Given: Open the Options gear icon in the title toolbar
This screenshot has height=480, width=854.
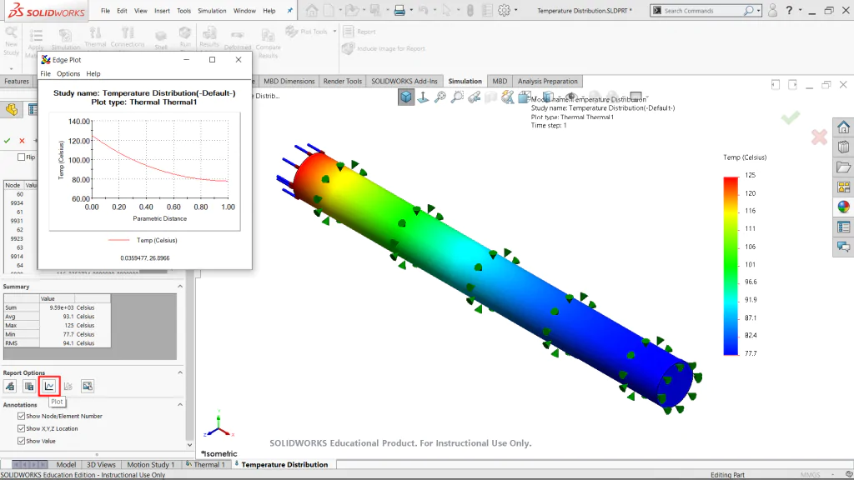Looking at the screenshot, I should pos(505,10).
